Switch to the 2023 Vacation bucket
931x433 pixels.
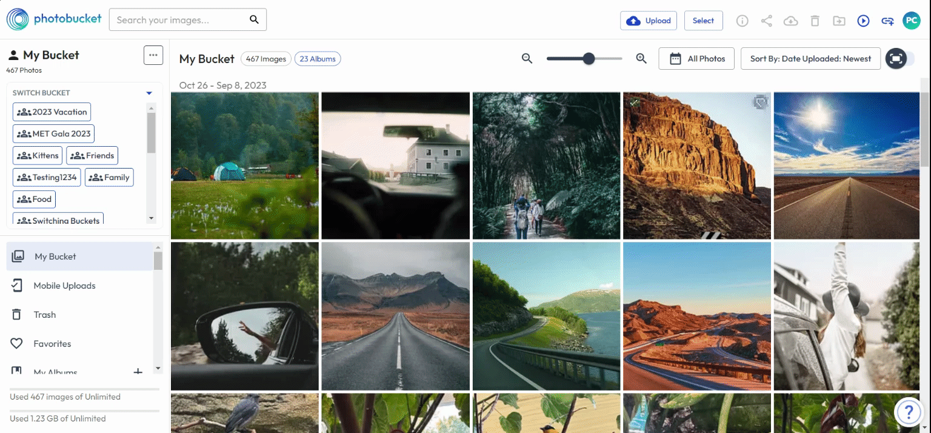52,112
